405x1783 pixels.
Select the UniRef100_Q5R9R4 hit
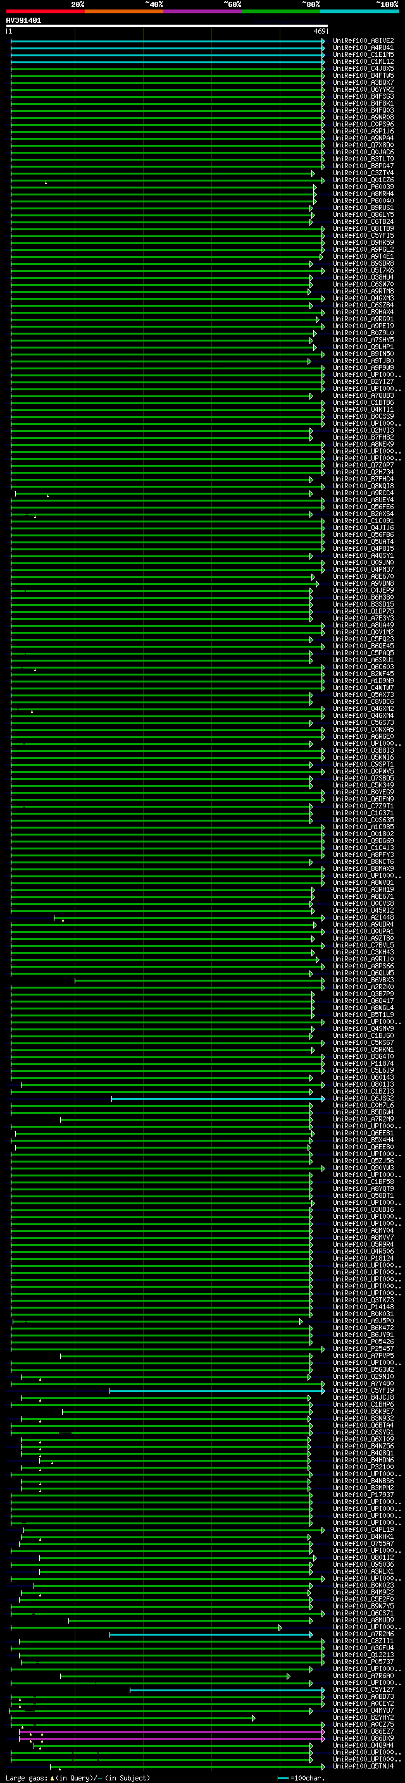click(363, 1245)
